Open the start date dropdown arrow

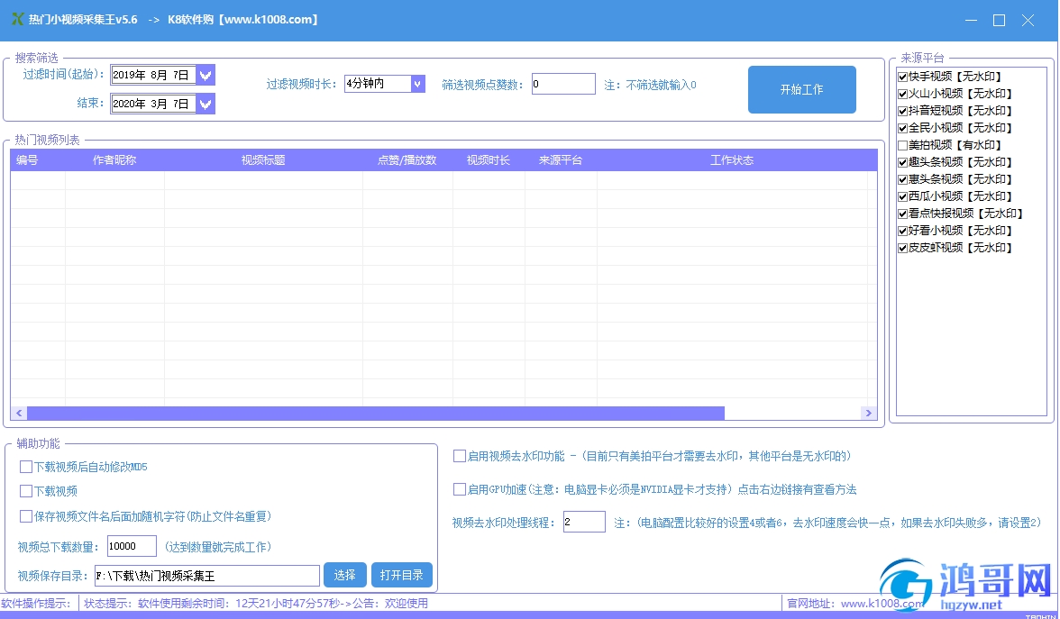(206, 75)
